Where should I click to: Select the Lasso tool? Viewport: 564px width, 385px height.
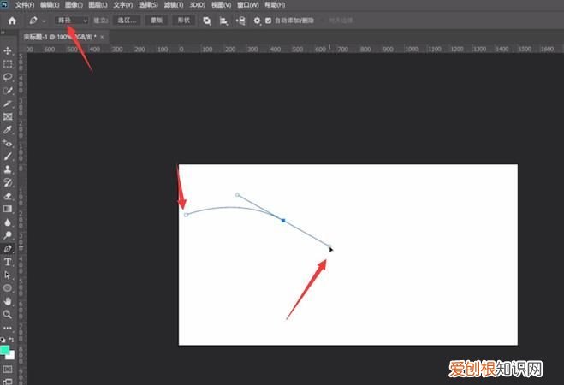point(8,76)
